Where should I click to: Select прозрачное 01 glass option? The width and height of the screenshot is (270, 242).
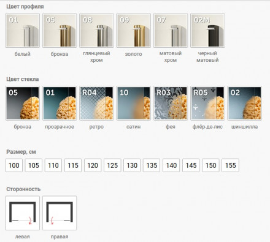click(x=60, y=103)
